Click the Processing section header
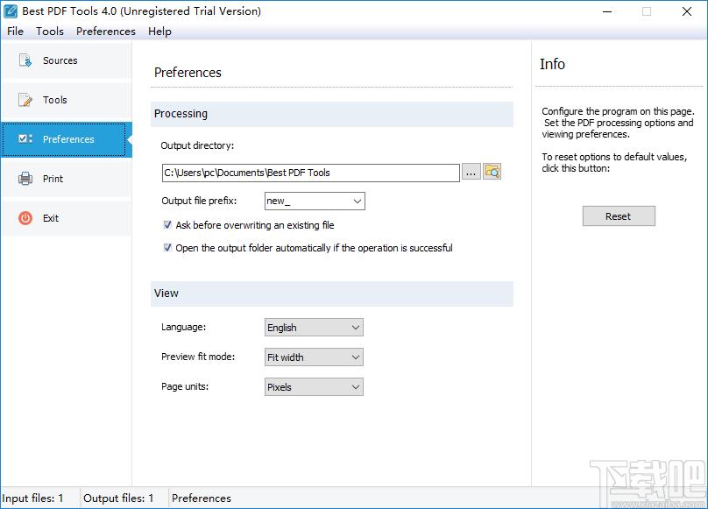The image size is (708, 509). [x=332, y=114]
